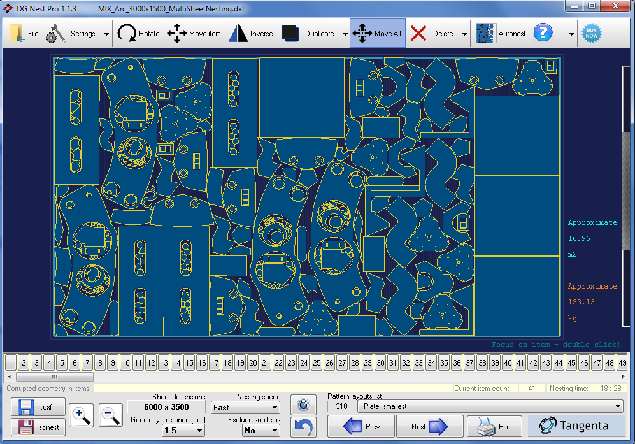The image size is (635, 444).
Task: Click the Buy Now badge
Action: point(591,33)
